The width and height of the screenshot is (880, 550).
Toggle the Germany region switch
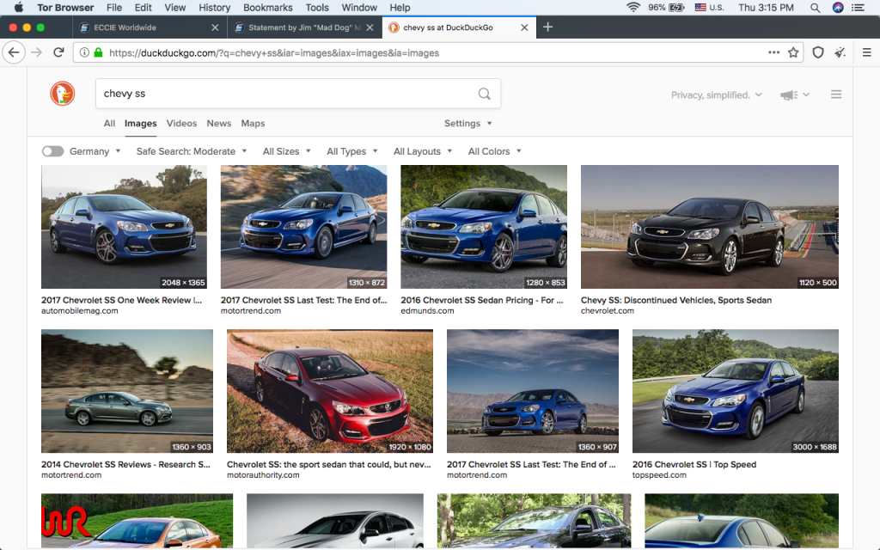click(x=52, y=151)
